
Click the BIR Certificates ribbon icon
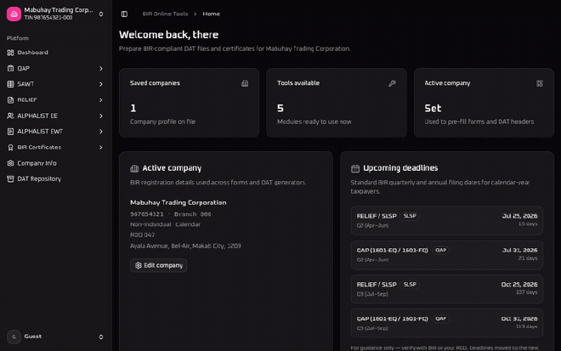(10, 147)
